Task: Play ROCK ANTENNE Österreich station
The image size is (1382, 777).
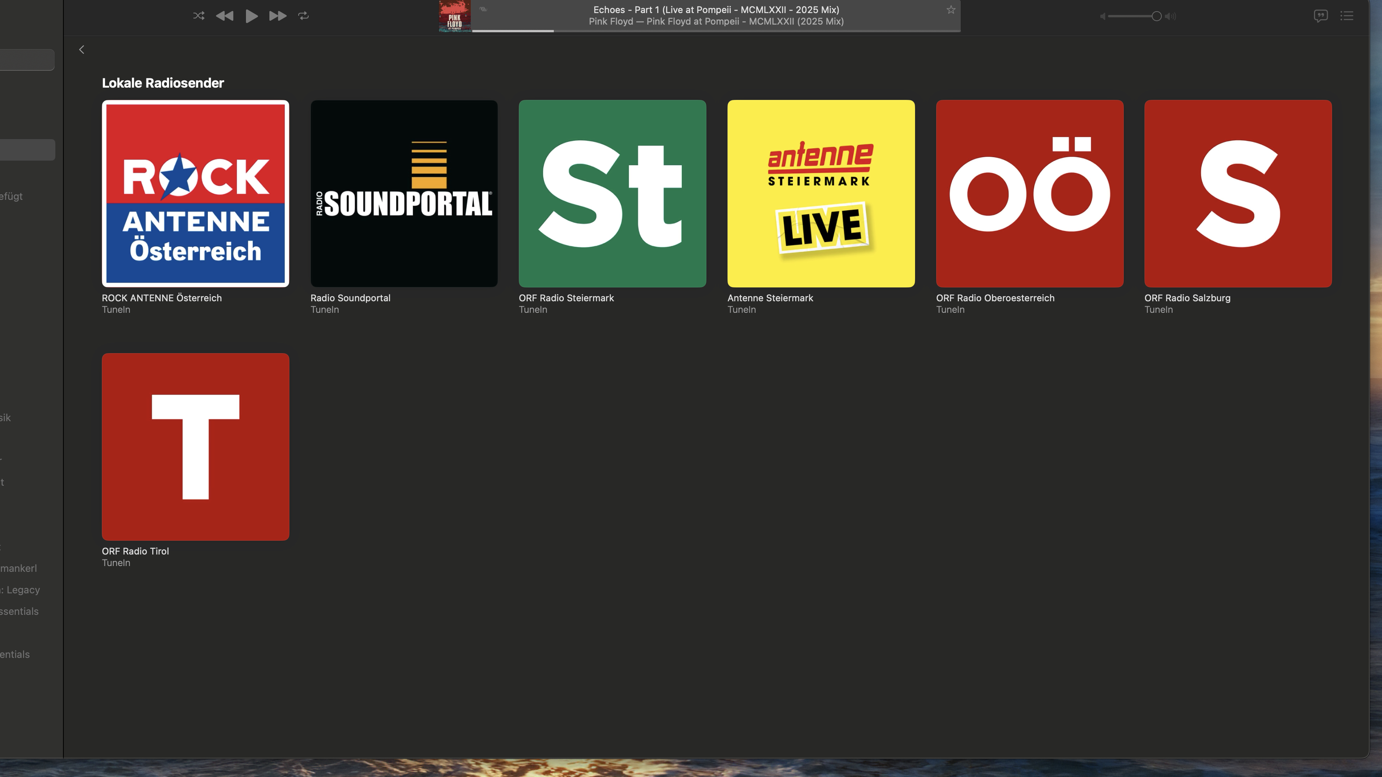Action: pos(195,193)
